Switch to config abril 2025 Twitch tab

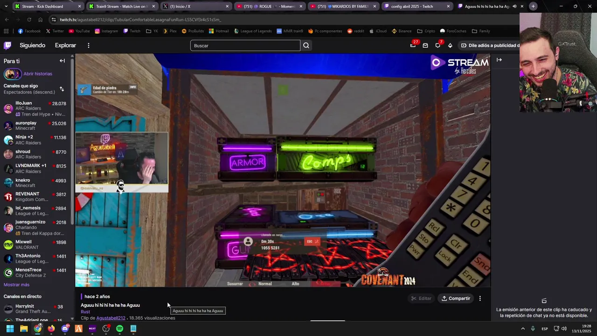tap(417, 7)
